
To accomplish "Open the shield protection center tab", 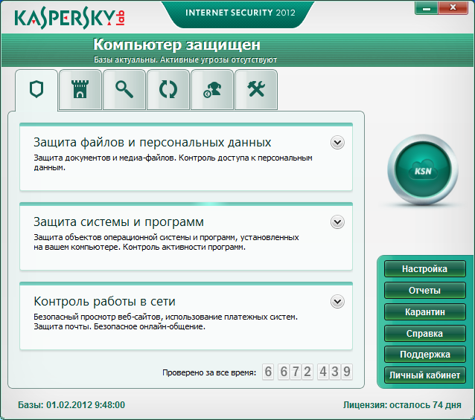I will tap(36, 89).
